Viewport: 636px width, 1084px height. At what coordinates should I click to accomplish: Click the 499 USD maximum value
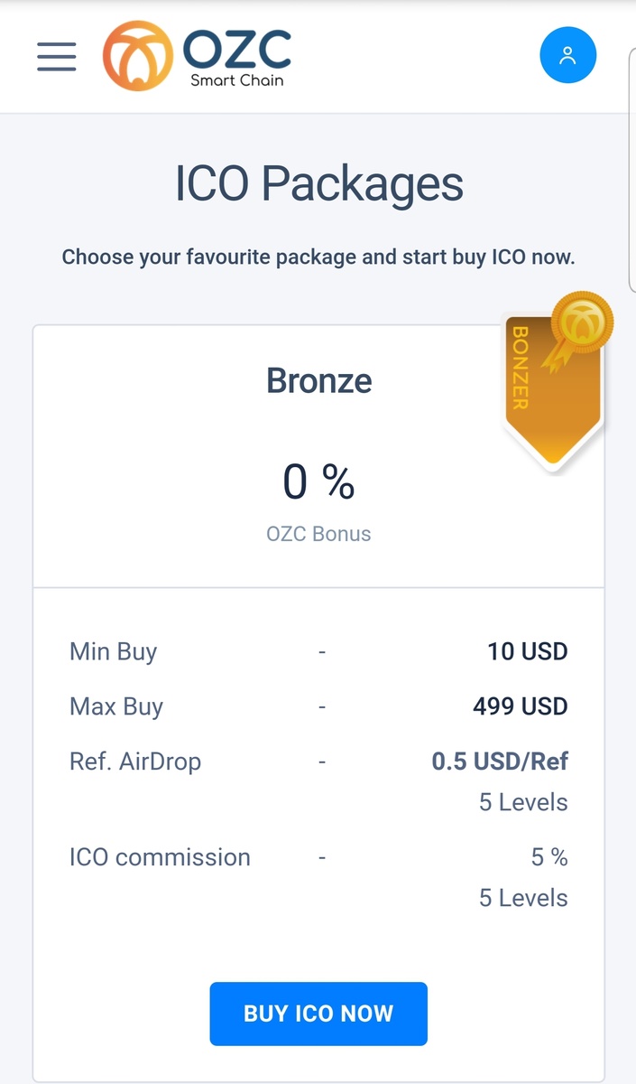pos(521,706)
